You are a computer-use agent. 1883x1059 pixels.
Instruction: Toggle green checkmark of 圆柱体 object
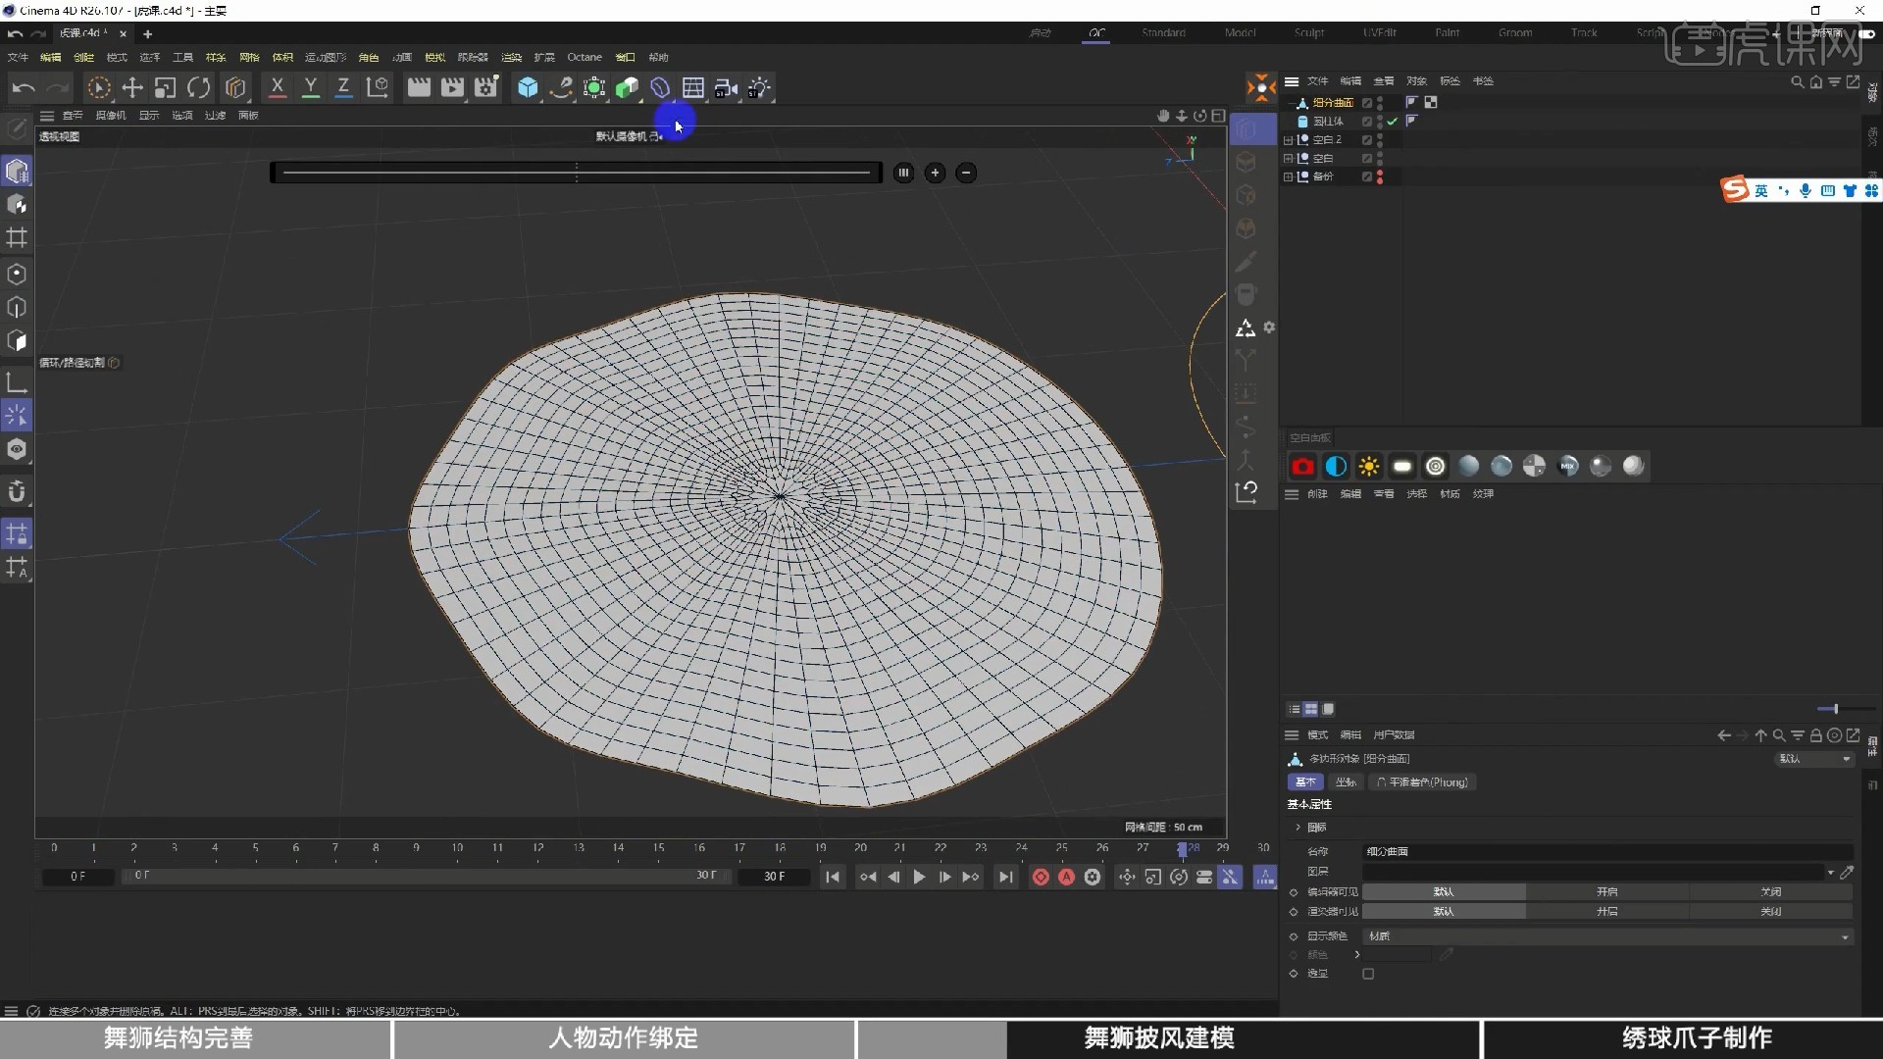point(1392,122)
